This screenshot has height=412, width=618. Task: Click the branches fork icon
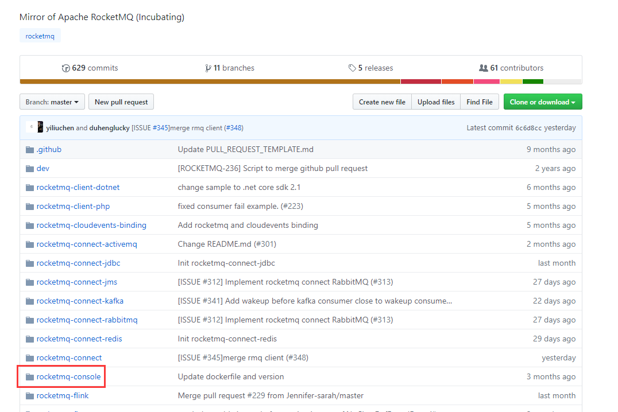208,68
